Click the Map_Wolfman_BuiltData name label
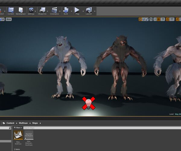Image resolution: width=181 pixels, height=151 pixels. coord(29,143)
